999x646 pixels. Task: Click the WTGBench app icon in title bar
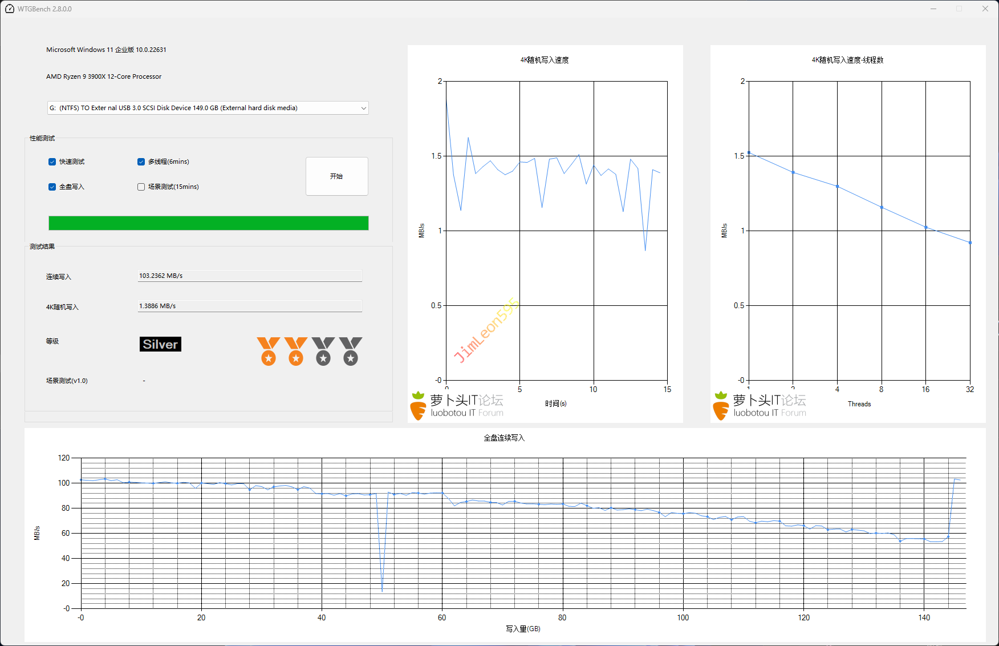(10, 9)
